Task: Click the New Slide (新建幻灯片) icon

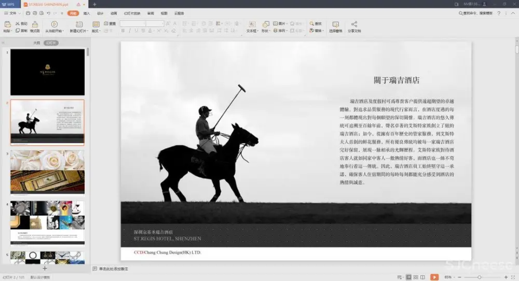Action: (79, 24)
